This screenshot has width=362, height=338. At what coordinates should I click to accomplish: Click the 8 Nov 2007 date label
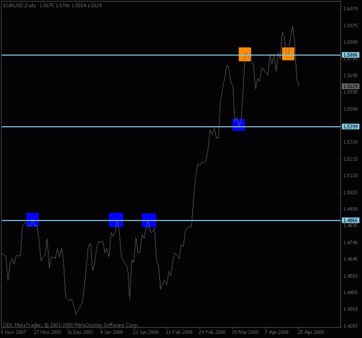13,332
